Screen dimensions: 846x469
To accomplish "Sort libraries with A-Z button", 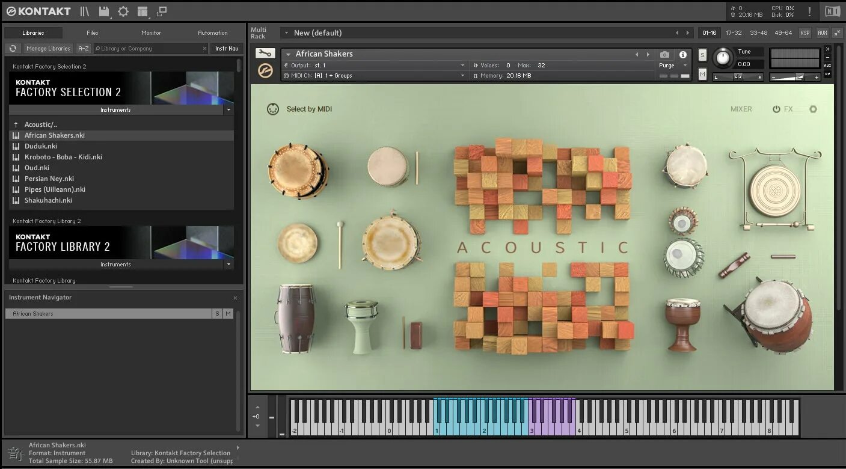I will [83, 49].
